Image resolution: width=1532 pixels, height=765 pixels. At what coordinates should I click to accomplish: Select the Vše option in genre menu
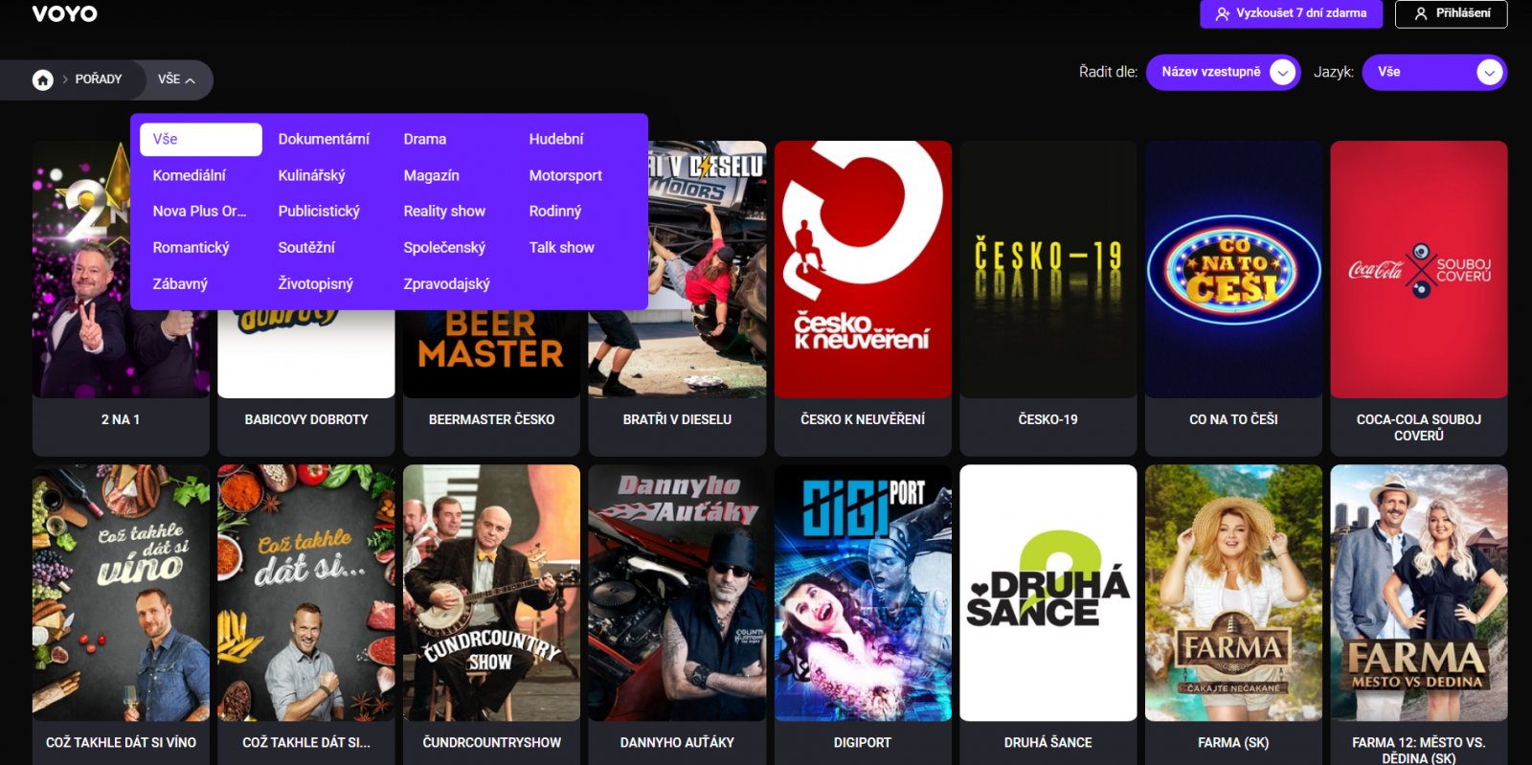[x=200, y=139]
